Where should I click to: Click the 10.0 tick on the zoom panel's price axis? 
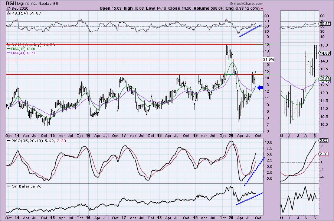pos(324,124)
